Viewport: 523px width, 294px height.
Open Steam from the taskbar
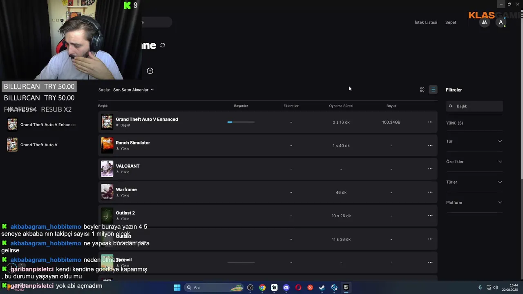(322, 287)
